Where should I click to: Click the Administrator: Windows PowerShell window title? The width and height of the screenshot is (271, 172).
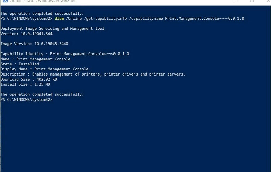pos(43,1)
